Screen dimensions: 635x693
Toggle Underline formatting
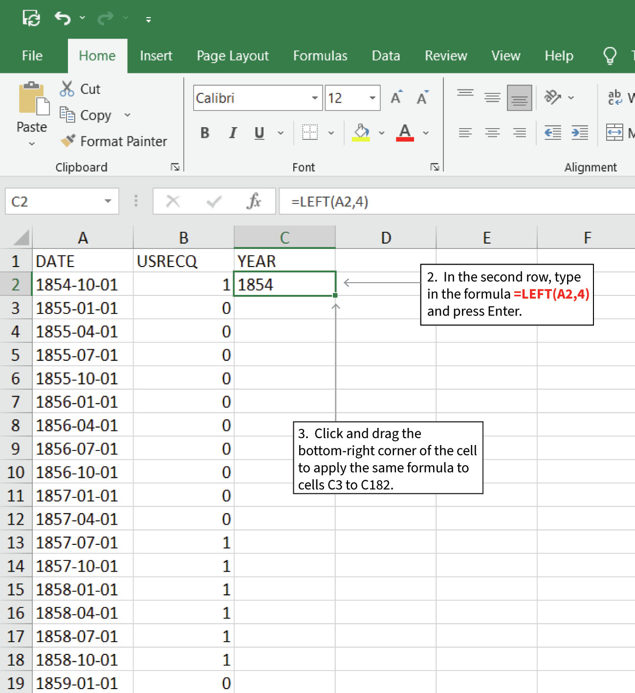(260, 133)
